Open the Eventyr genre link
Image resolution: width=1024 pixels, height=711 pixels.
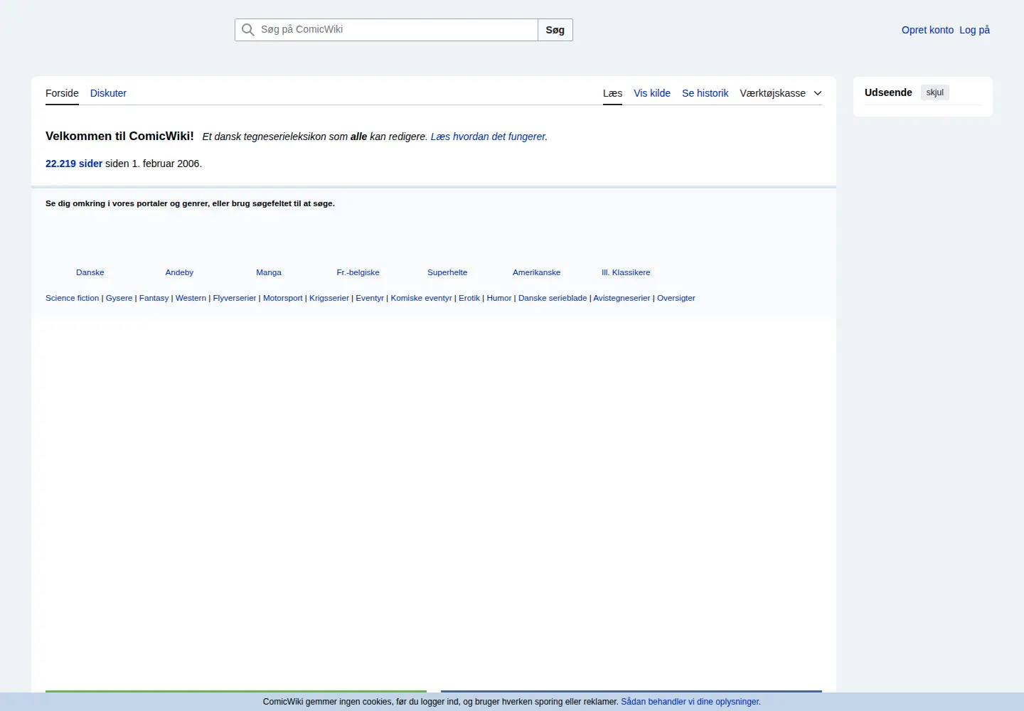pyautogui.click(x=370, y=298)
